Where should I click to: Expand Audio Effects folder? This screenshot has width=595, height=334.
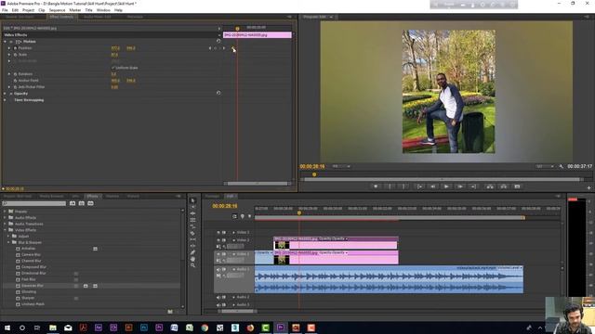5,218
